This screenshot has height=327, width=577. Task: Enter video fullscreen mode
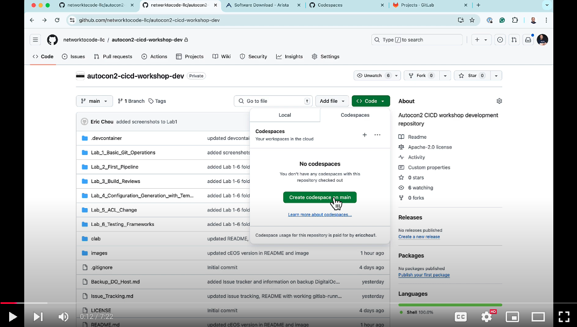[x=564, y=317]
